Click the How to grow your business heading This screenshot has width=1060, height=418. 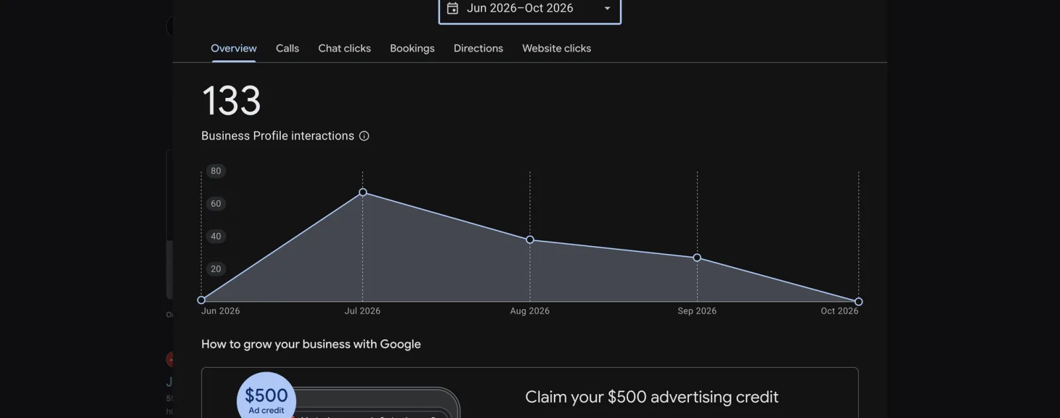[x=311, y=344]
